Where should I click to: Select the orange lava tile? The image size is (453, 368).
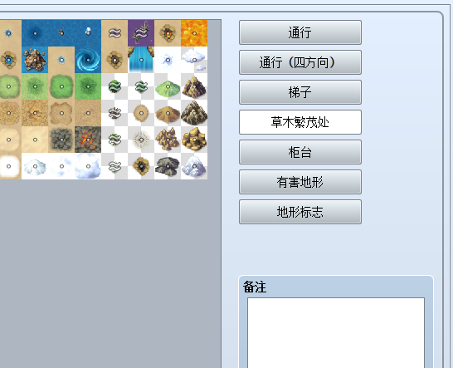coord(194,33)
